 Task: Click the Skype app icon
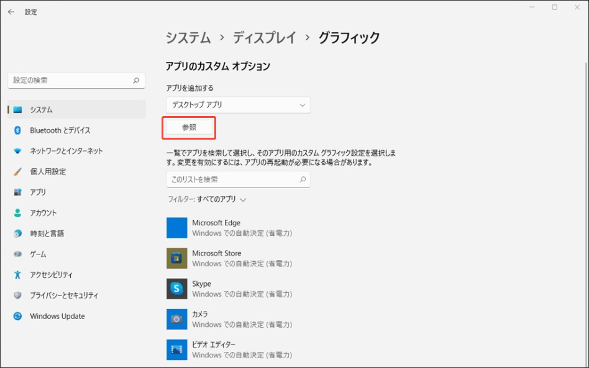(x=177, y=289)
